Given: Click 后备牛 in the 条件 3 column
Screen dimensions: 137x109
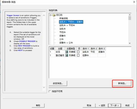Looking at the screenshot, I should click(x=102, y=52).
